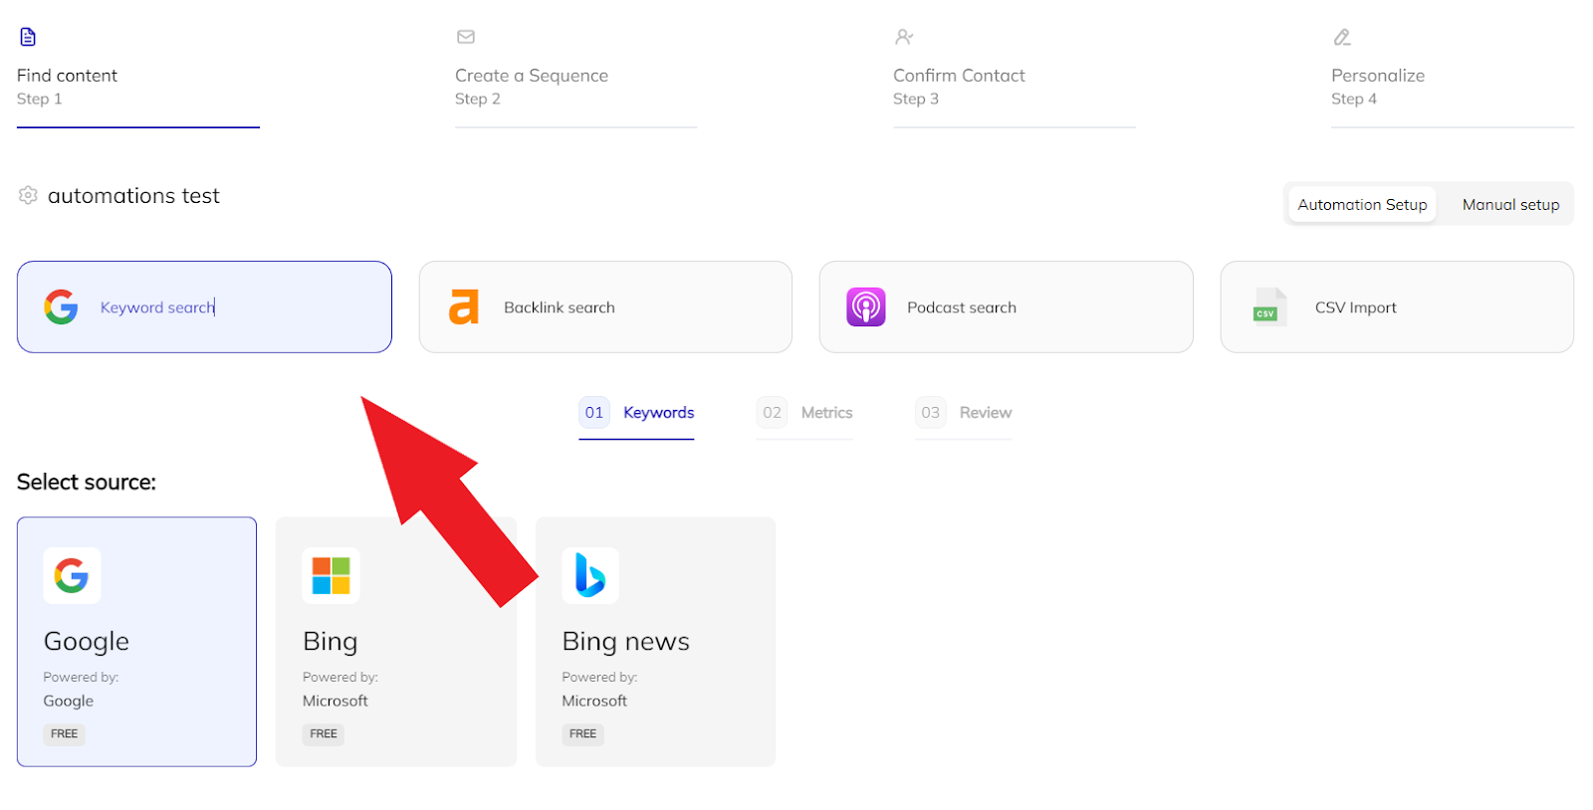Click the Select source heading
This screenshot has height=810, width=1593.
87,483
